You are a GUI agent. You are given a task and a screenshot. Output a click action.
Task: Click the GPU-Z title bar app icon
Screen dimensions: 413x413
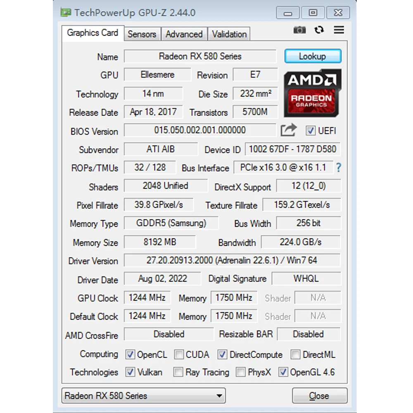click(66, 12)
